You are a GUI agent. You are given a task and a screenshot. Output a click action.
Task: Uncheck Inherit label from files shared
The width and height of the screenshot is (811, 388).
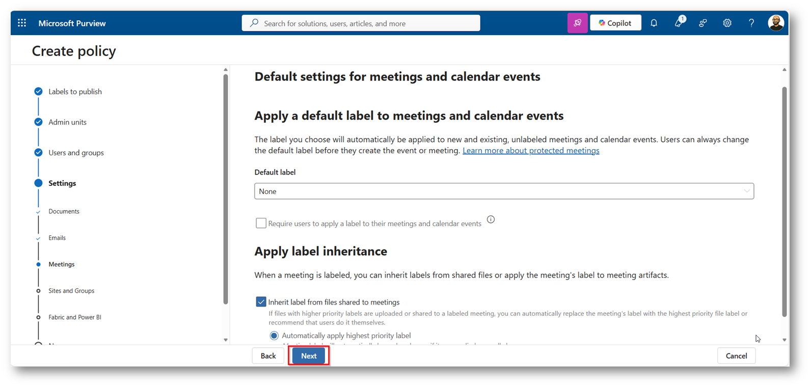point(261,302)
